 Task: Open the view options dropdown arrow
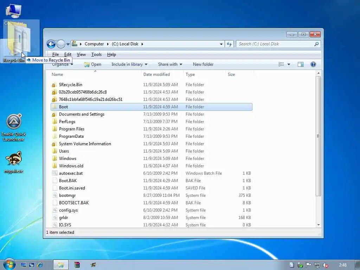[289, 65]
